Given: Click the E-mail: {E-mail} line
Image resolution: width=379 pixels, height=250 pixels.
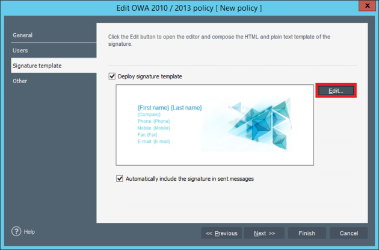Looking at the screenshot, I should (x=154, y=142).
